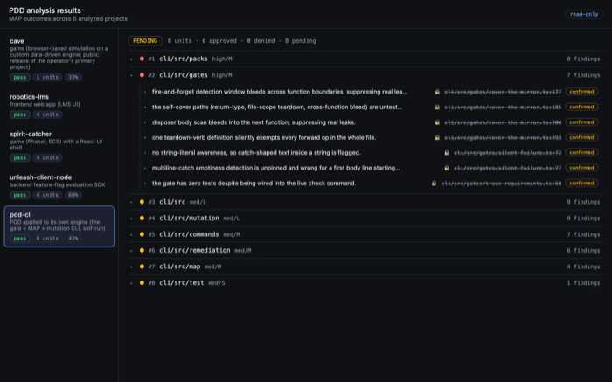The height and width of the screenshot is (382, 612).
Task: Click red severity dot of cli/src/gates
Action: [x=142, y=75]
